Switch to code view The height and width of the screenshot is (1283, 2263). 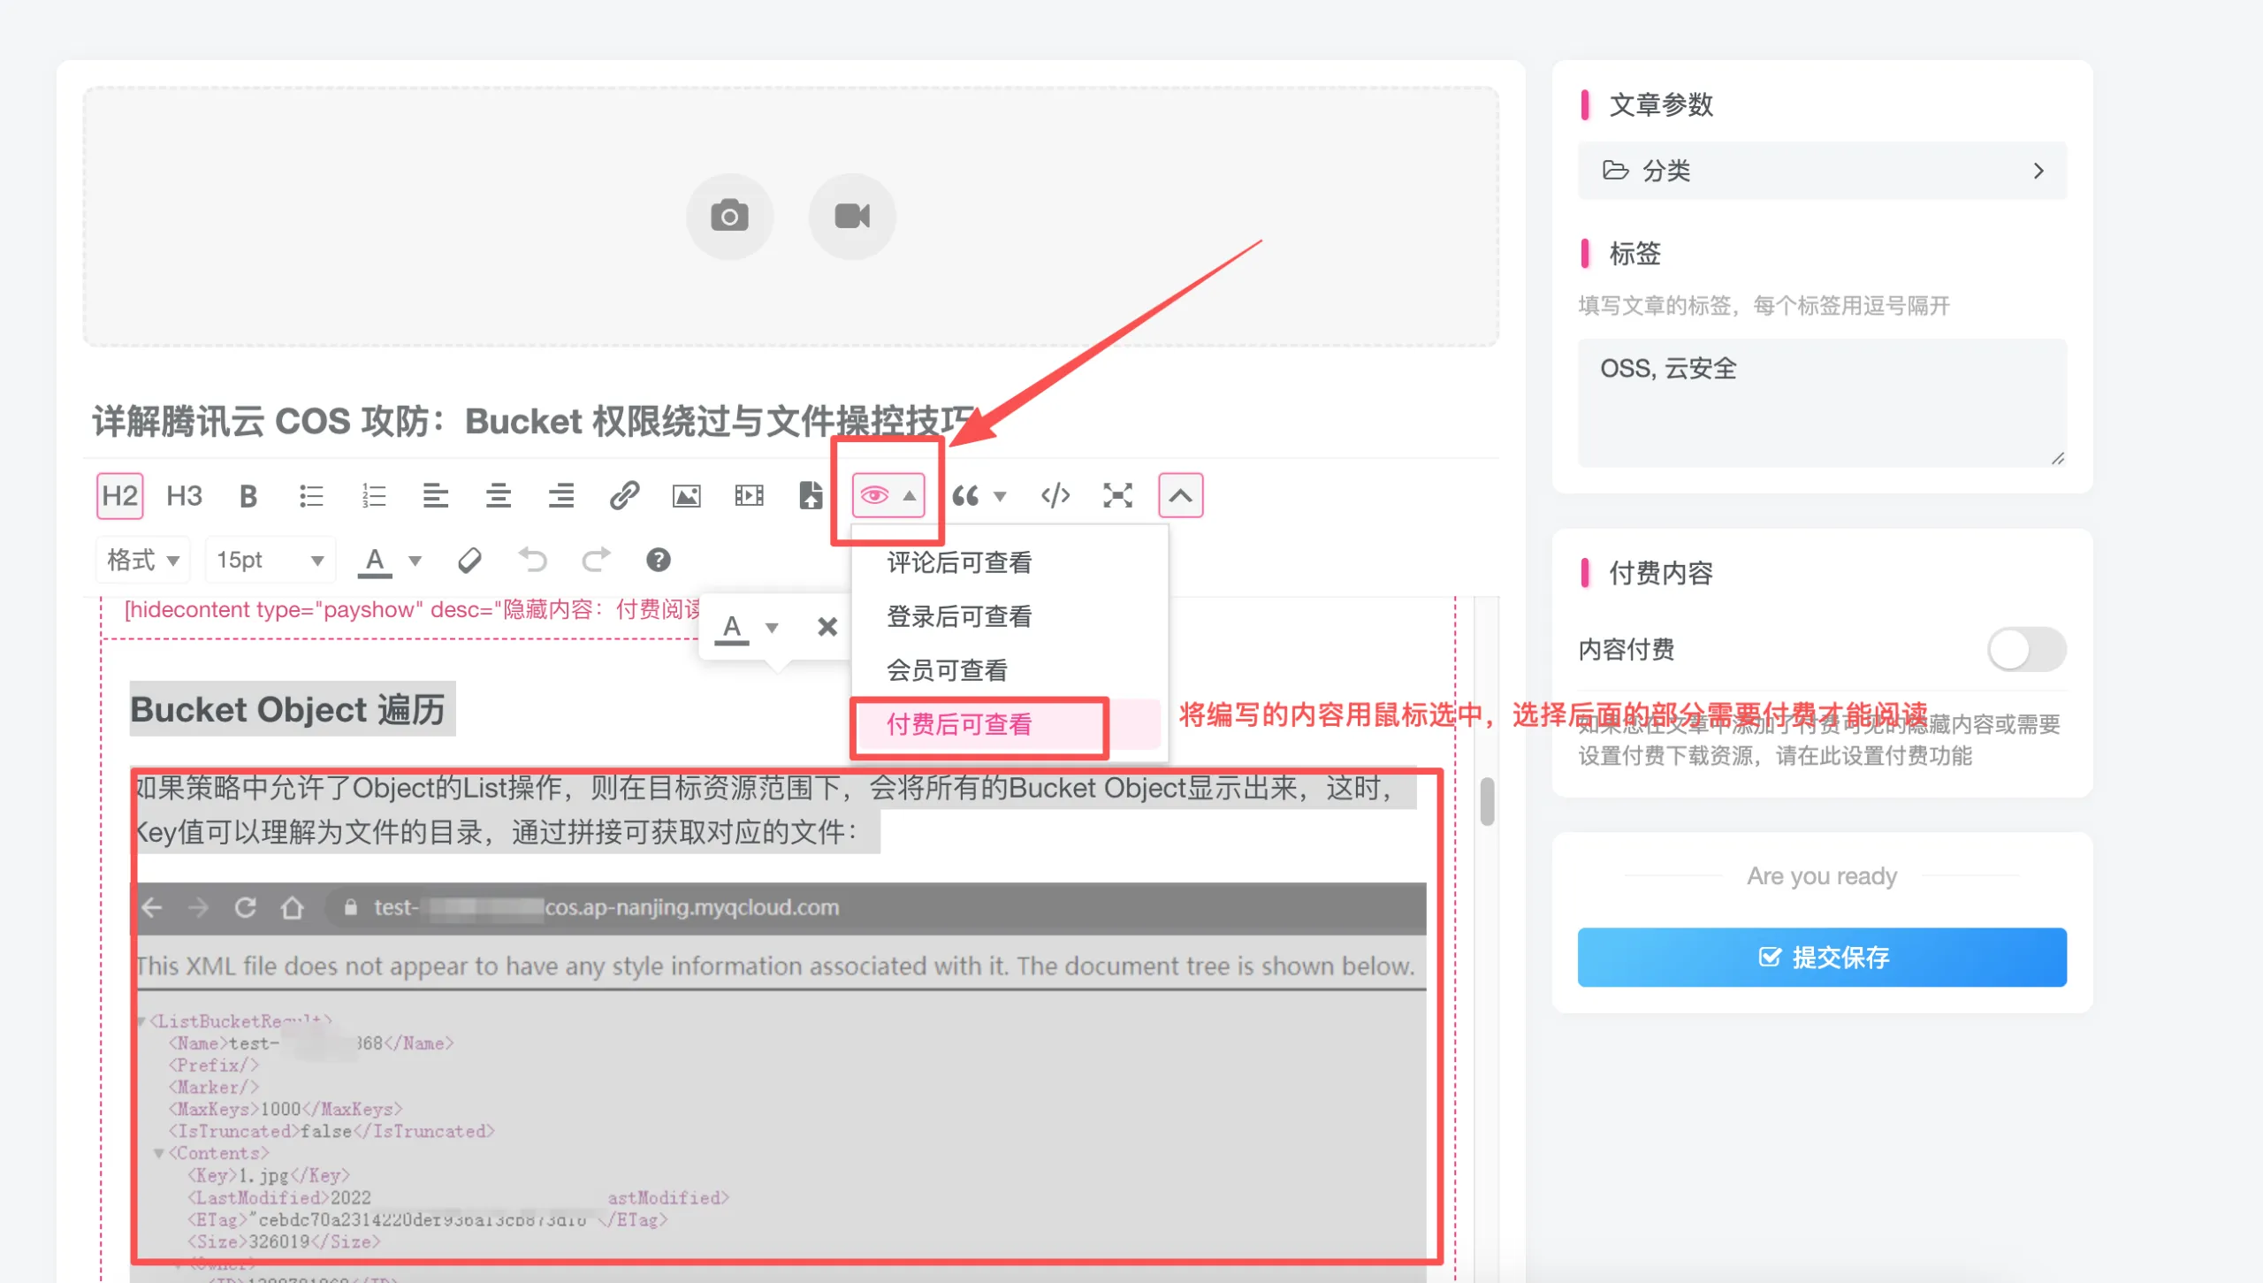(1055, 495)
